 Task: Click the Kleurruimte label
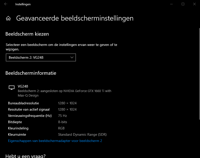[x=17, y=134]
